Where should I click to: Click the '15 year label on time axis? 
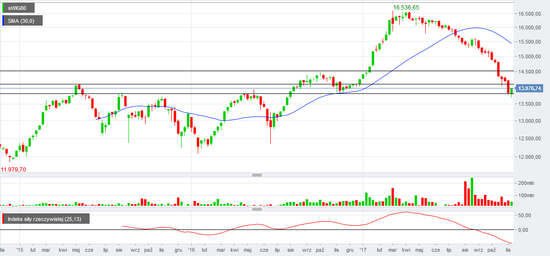point(19,250)
